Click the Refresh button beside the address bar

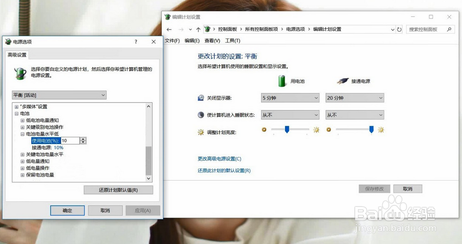point(399,30)
